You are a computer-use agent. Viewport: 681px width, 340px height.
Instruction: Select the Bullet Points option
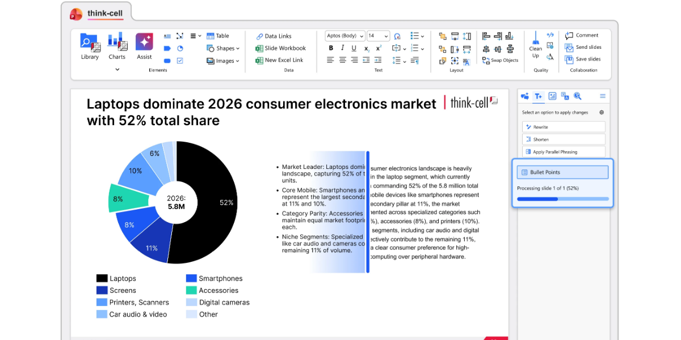562,172
